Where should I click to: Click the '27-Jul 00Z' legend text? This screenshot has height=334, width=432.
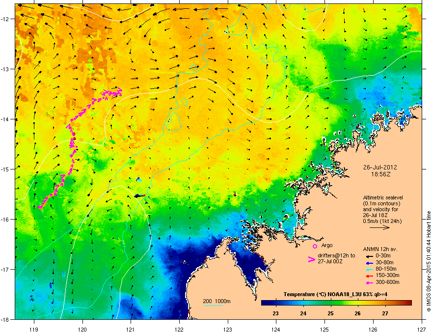pos(330,261)
